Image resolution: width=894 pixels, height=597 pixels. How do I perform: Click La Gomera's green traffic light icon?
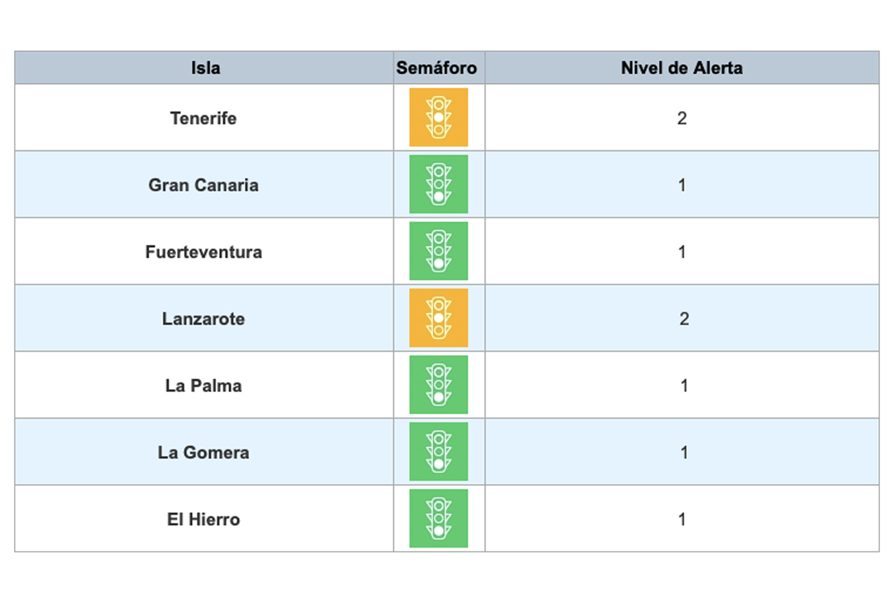click(438, 452)
